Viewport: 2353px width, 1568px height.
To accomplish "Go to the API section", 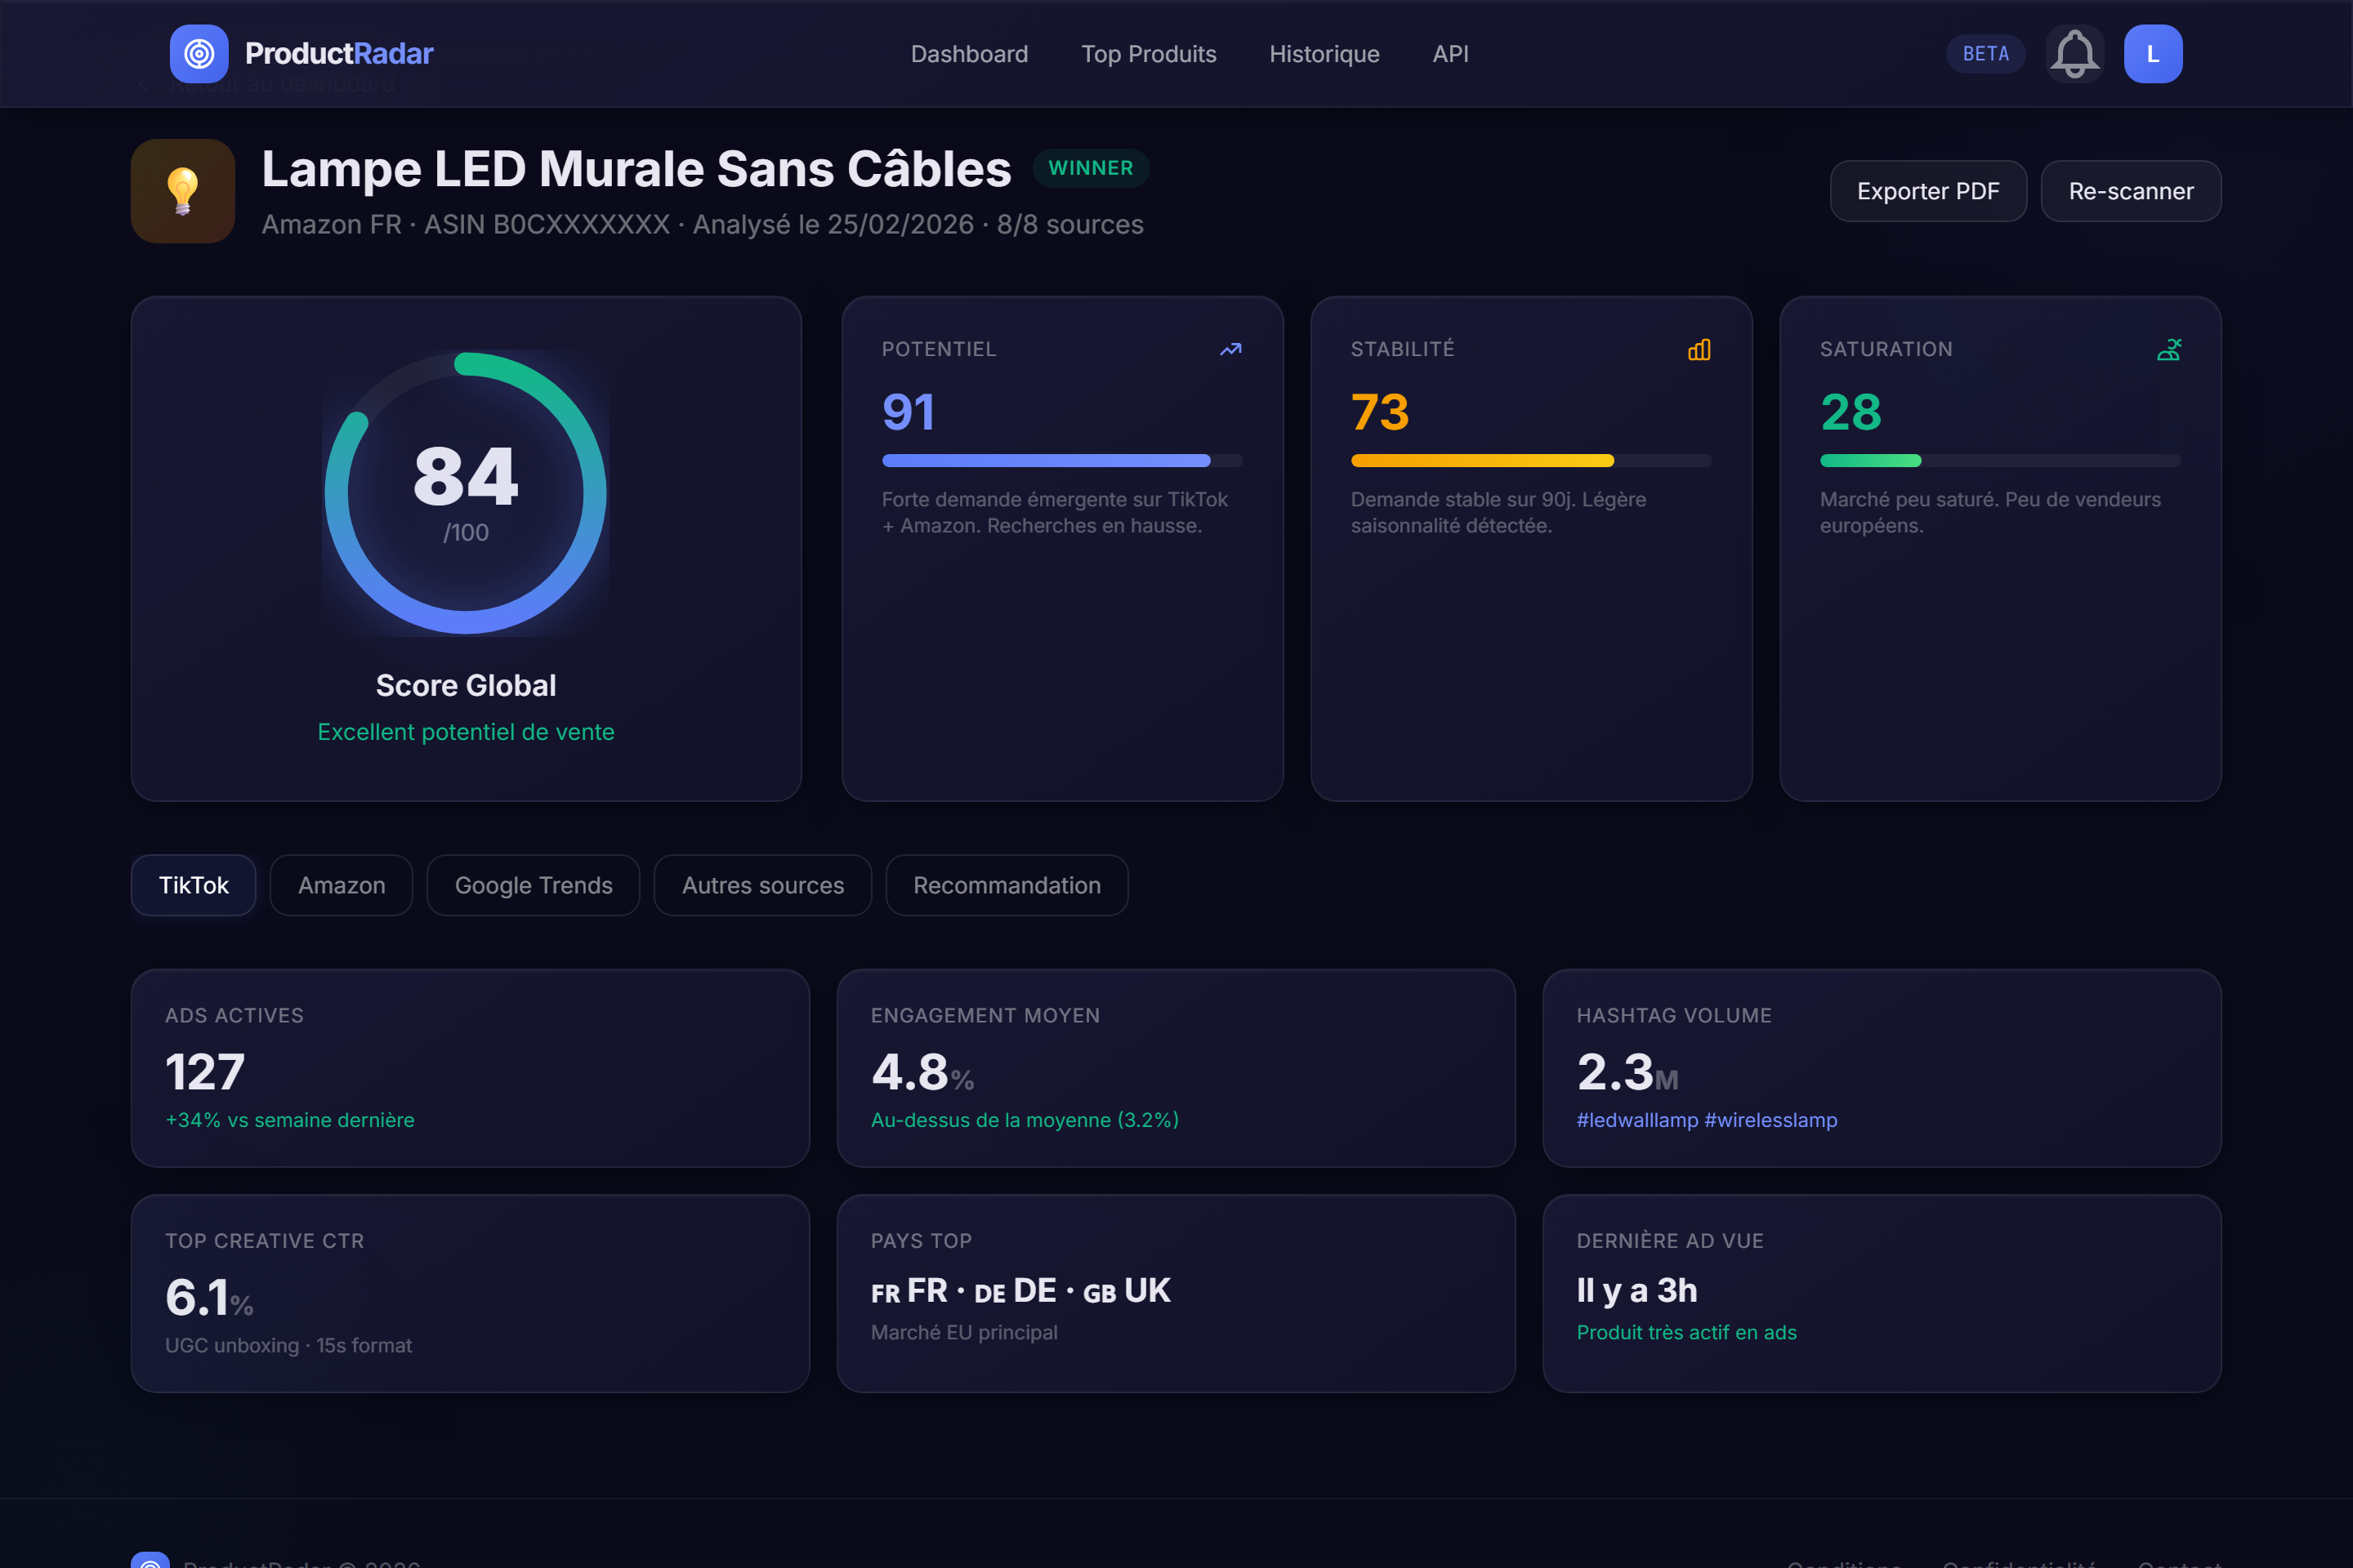I will point(1449,54).
